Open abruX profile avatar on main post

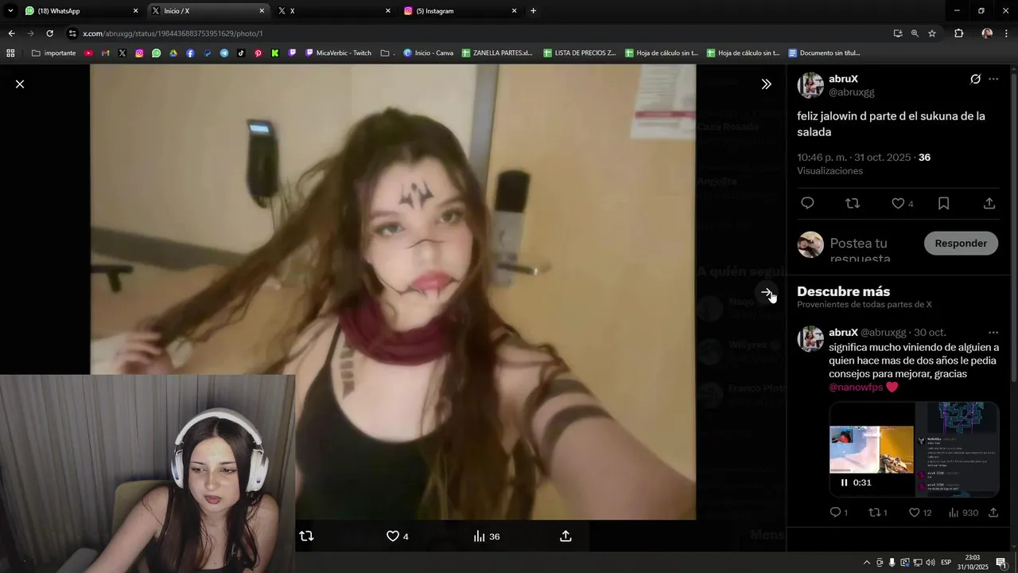pyautogui.click(x=810, y=85)
